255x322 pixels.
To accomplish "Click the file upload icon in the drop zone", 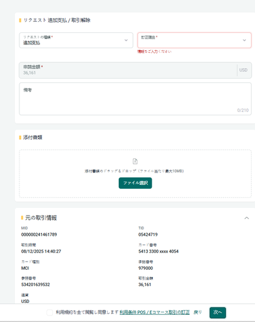I will coord(135,161).
